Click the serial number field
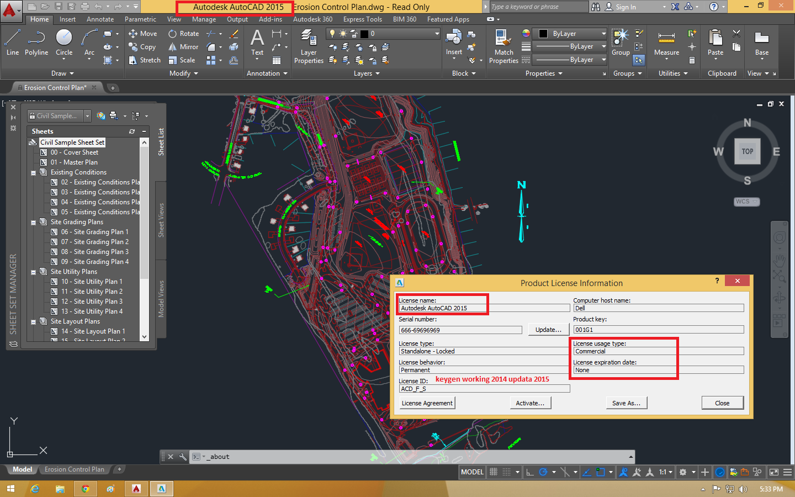 click(460, 330)
